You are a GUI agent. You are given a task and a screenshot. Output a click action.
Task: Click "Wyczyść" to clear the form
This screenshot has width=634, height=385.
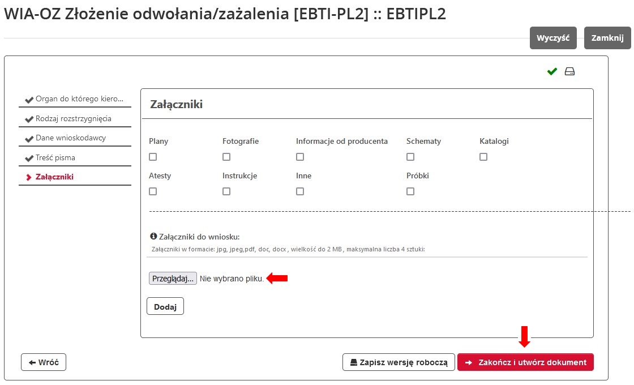[x=553, y=37]
